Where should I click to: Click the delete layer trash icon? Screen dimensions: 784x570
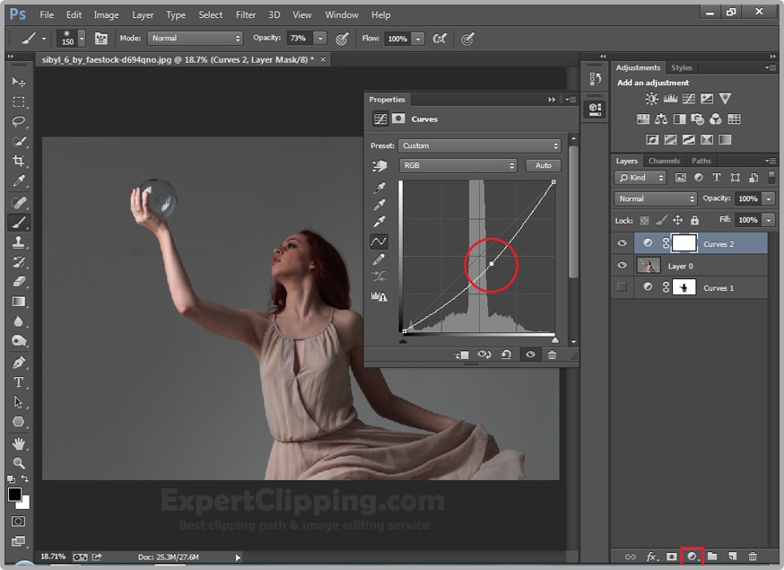tap(753, 557)
